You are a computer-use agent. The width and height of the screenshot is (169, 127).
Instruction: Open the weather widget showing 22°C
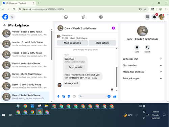(128, 115)
